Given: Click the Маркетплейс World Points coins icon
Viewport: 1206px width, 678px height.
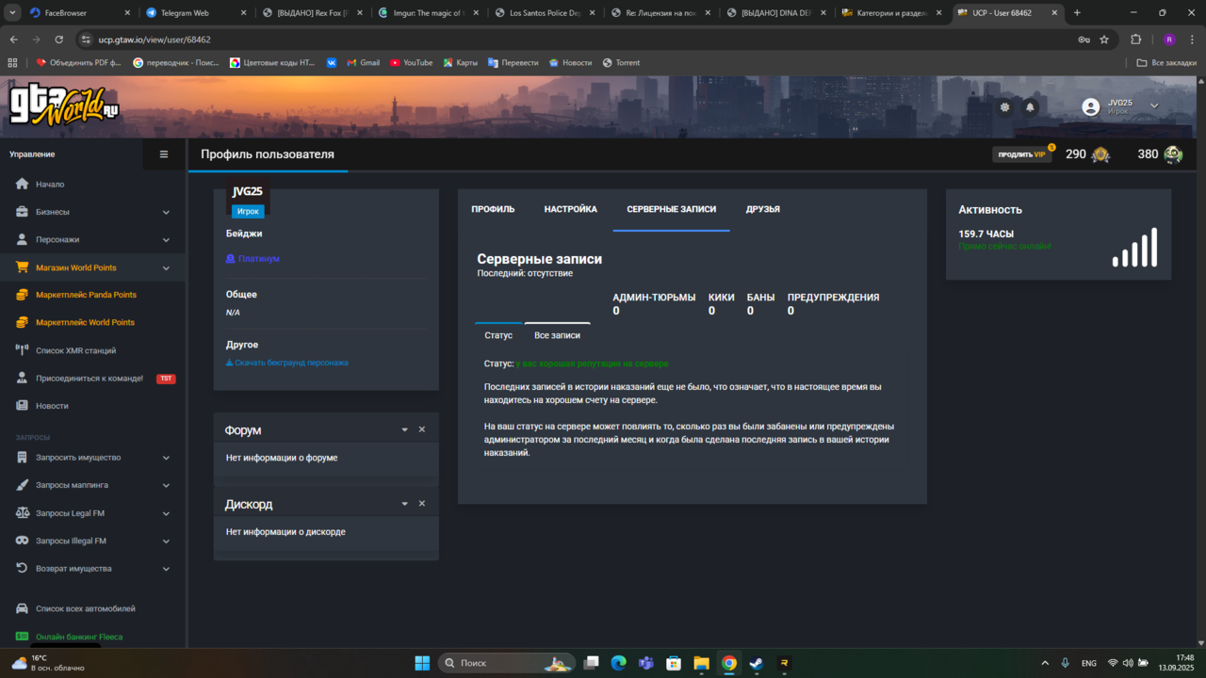Looking at the screenshot, I should pos(23,322).
